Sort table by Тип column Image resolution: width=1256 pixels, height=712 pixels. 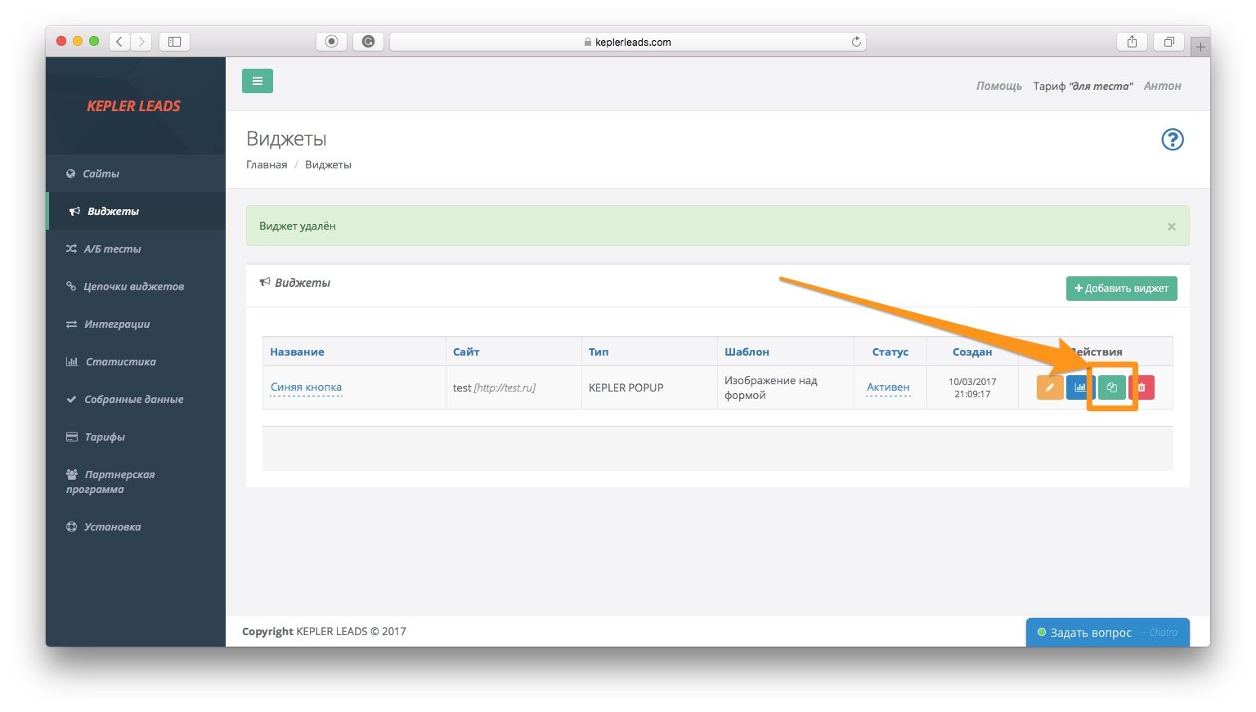point(599,352)
